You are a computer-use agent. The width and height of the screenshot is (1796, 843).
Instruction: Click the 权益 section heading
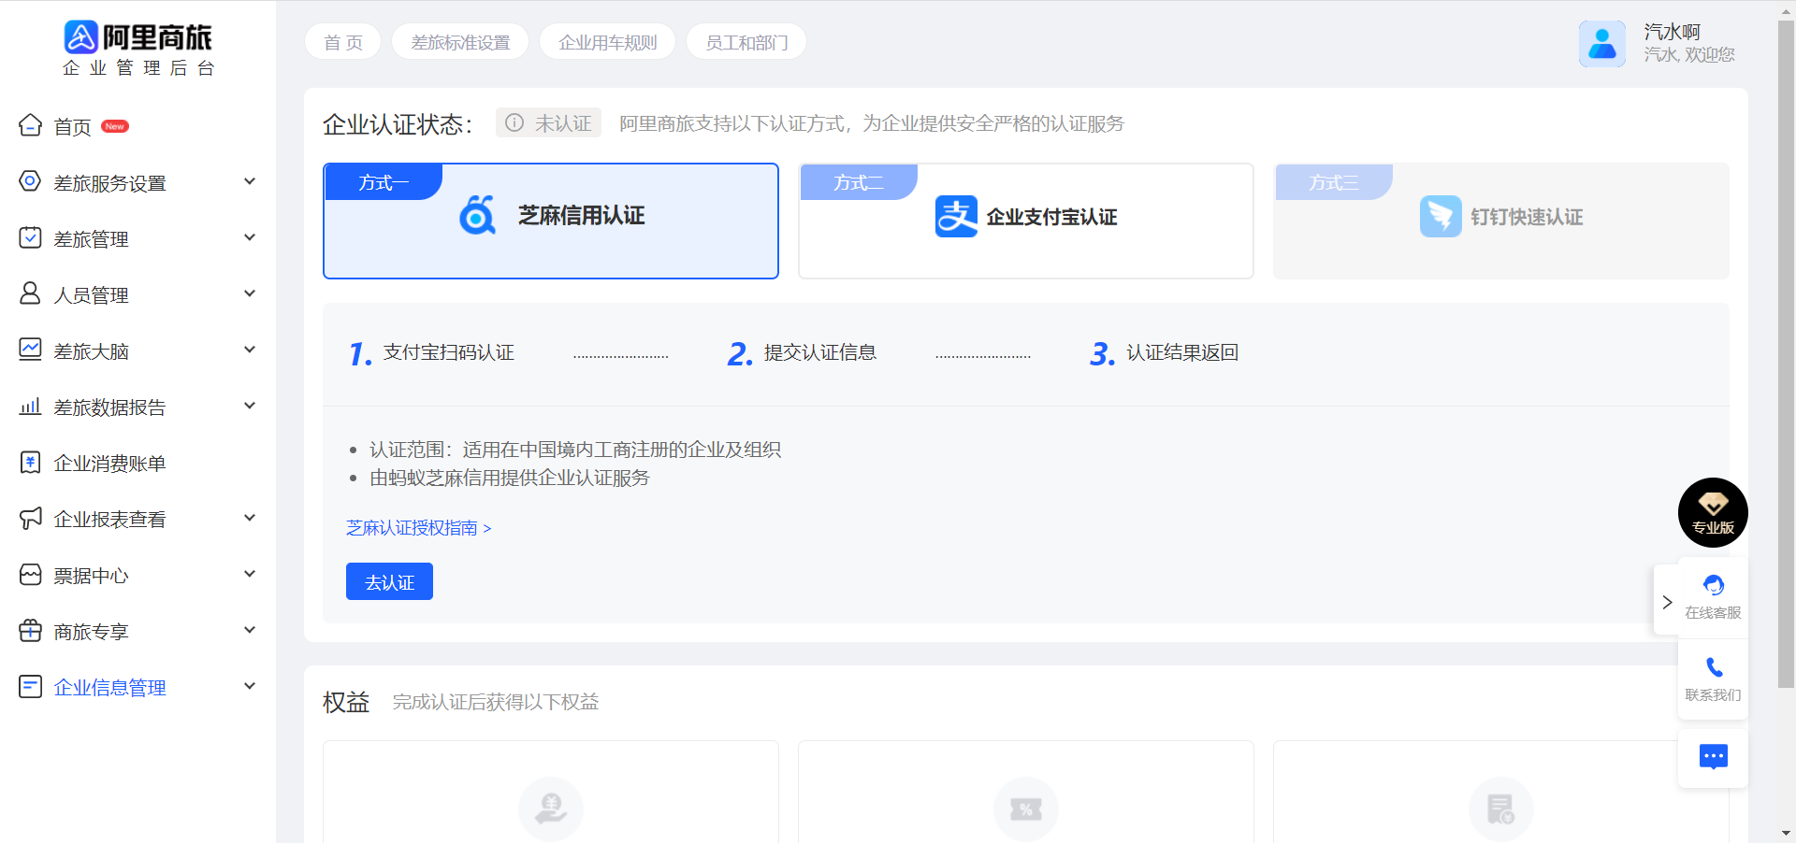point(346,702)
